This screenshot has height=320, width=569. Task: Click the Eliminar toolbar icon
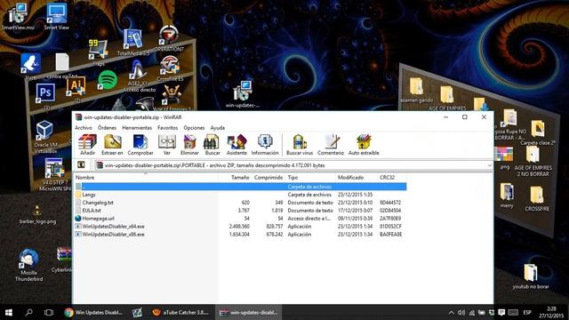pos(189,144)
